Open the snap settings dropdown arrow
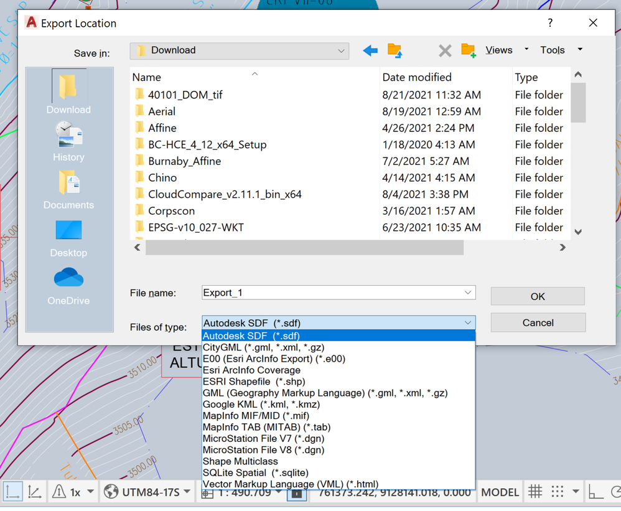The image size is (621, 511). (576, 492)
